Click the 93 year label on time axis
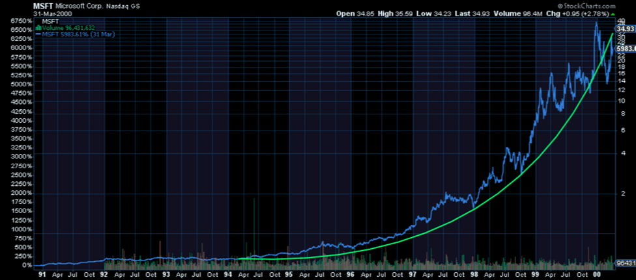Image resolution: width=636 pixels, height=280 pixels. point(166,274)
